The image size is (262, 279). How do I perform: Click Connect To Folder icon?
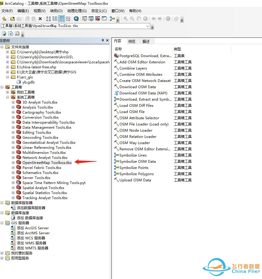pyautogui.click(x=12, y=19)
